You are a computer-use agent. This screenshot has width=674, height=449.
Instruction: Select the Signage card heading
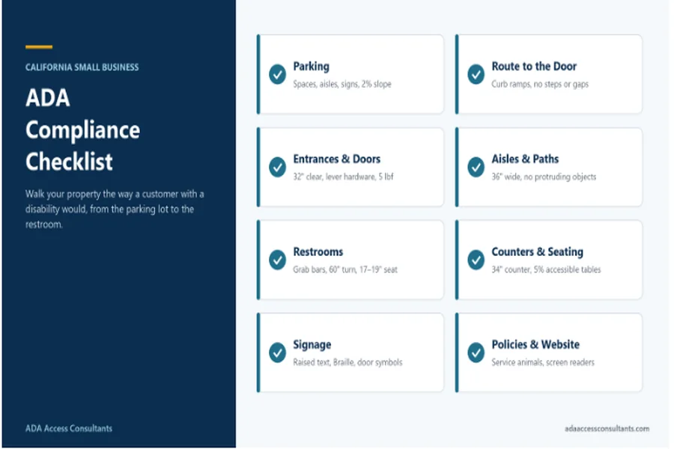(312, 345)
